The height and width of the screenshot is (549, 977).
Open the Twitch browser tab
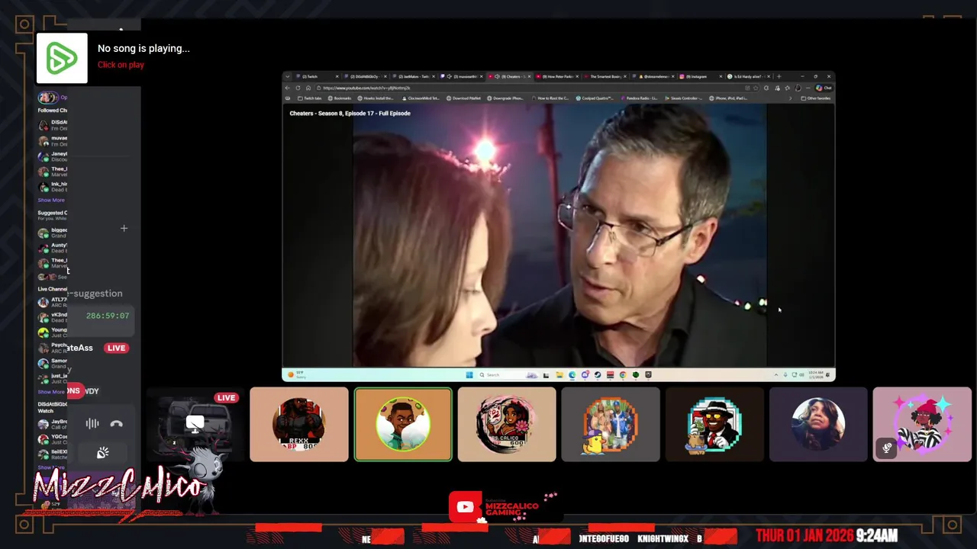click(316, 76)
